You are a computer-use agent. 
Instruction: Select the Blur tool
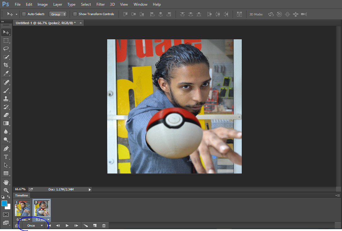pyautogui.click(x=6, y=131)
